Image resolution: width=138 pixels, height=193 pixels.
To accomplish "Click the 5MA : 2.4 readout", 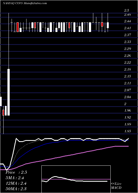I will [x=15, y=178].
